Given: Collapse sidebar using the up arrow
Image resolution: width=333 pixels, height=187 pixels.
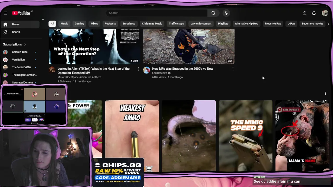Looking at the screenshot, I should [x=43, y=19].
